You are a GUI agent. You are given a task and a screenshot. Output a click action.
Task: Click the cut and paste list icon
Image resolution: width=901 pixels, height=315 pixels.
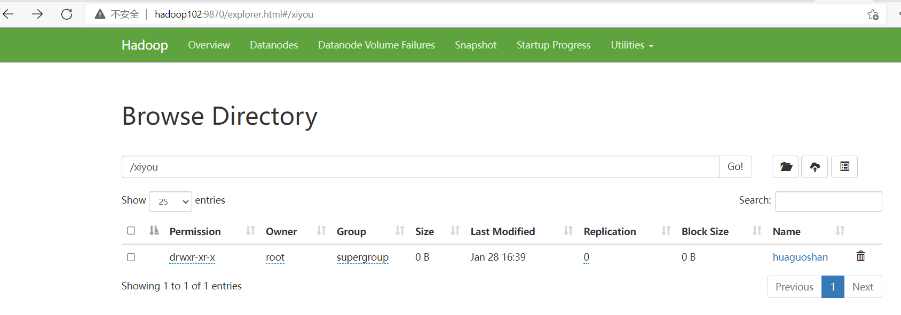(x=844, y=167)
